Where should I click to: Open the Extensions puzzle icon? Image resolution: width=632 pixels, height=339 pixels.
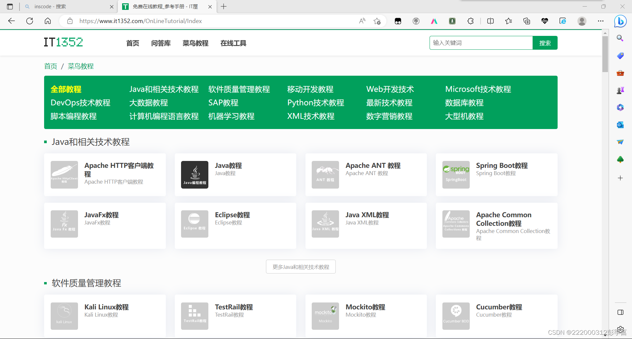pyautogui.click(x=470, y=21)
